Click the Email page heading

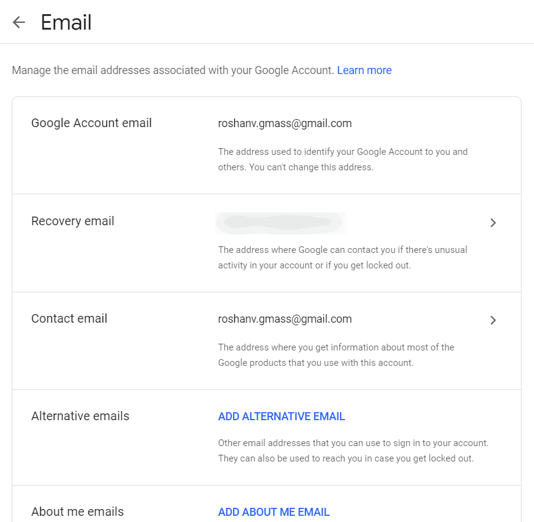pos(66,23)
